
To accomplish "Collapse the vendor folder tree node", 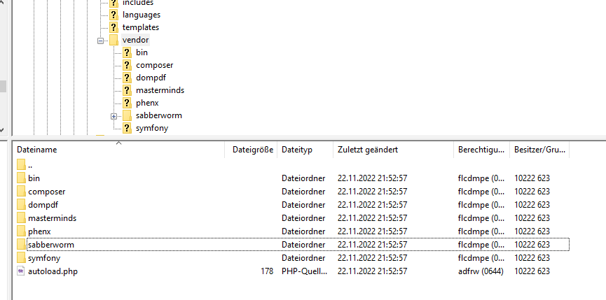I will click(x=100, y=41).
